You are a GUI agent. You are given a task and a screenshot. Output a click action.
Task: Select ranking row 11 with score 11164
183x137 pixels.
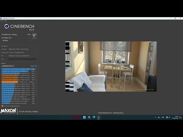(x=18, y=90)
